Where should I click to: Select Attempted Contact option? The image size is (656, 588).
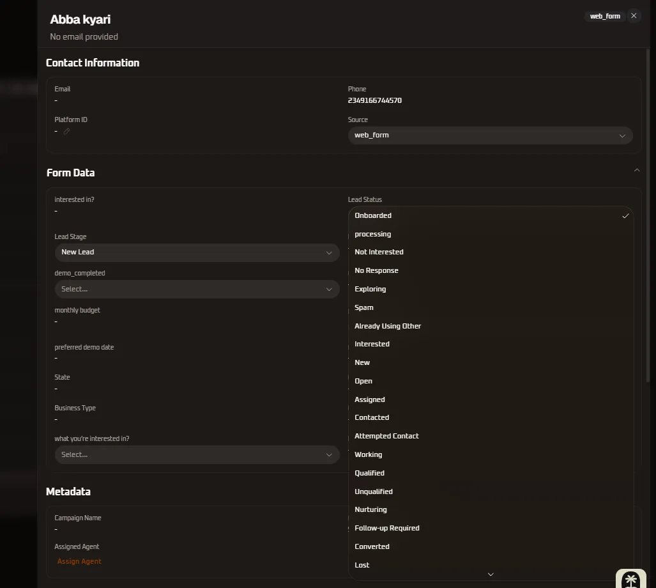click(491, 436)
